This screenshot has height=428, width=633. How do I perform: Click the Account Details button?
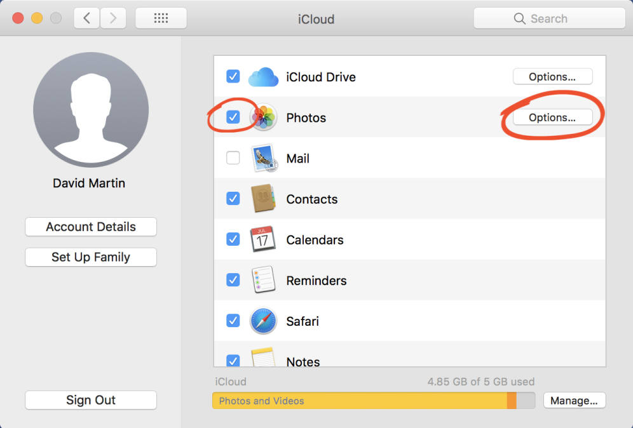pyautogui.click(x=90, y=227)
